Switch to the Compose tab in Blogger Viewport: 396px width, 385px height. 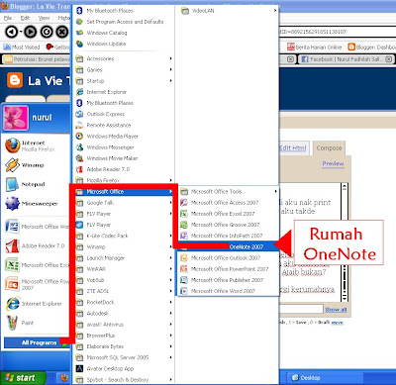coord(329,148)
